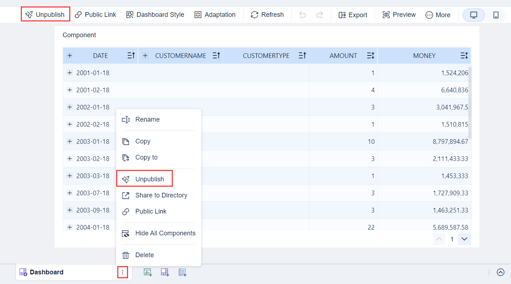This screenshot has height=284, width=511.
Task: Select the Refresh icon in toolbar
Action: point(267,15)
